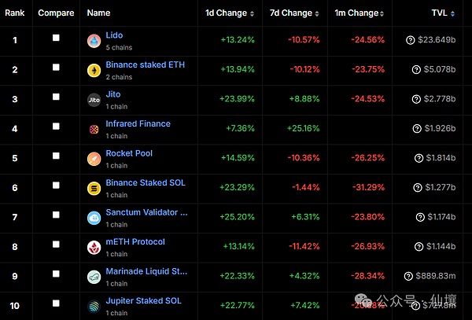Click the Jito protocol logo icon

[94, 100]
